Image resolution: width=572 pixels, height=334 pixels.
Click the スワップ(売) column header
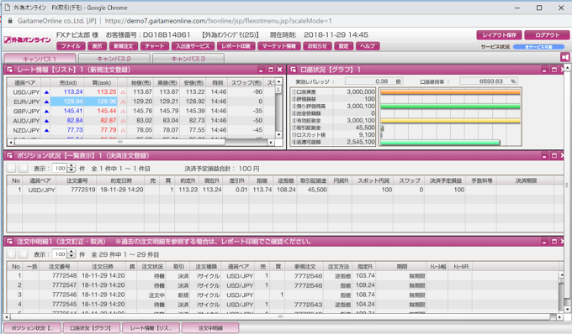(246, 82)
